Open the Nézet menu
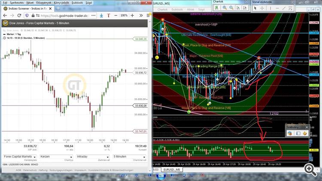 30,3
